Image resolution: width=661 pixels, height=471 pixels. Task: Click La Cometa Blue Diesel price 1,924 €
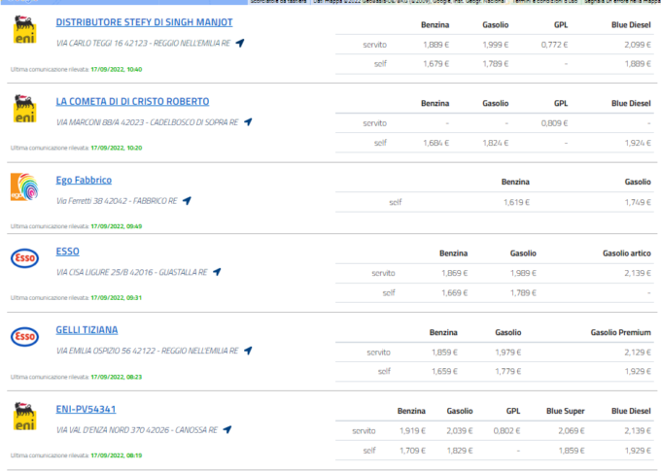[638, 143]
